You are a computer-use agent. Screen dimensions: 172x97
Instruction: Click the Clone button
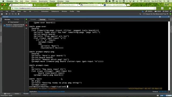158,11
